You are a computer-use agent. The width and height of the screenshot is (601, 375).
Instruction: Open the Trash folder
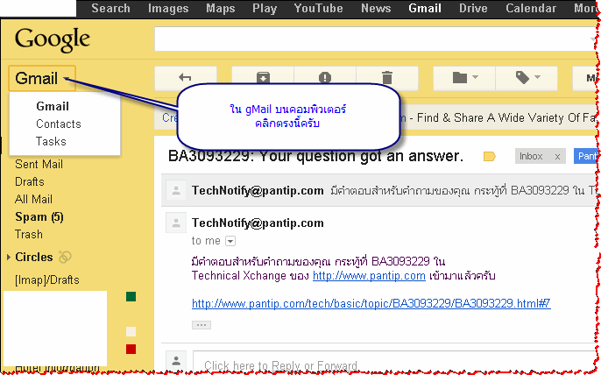tap(29, 234)
